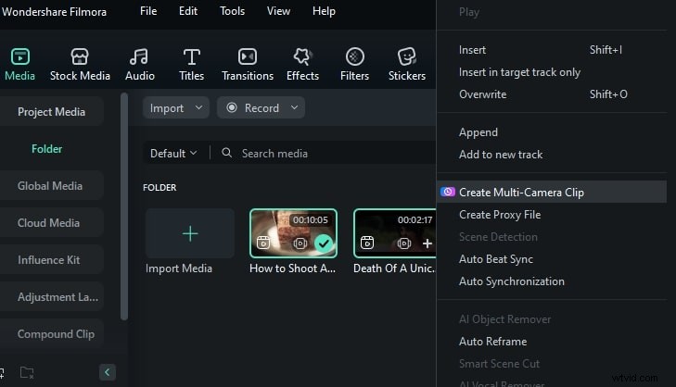Select the Death Of A Unic... video thumbnail
The width and height of the screenshot is (676, 387).
click(x=394, y=233)
